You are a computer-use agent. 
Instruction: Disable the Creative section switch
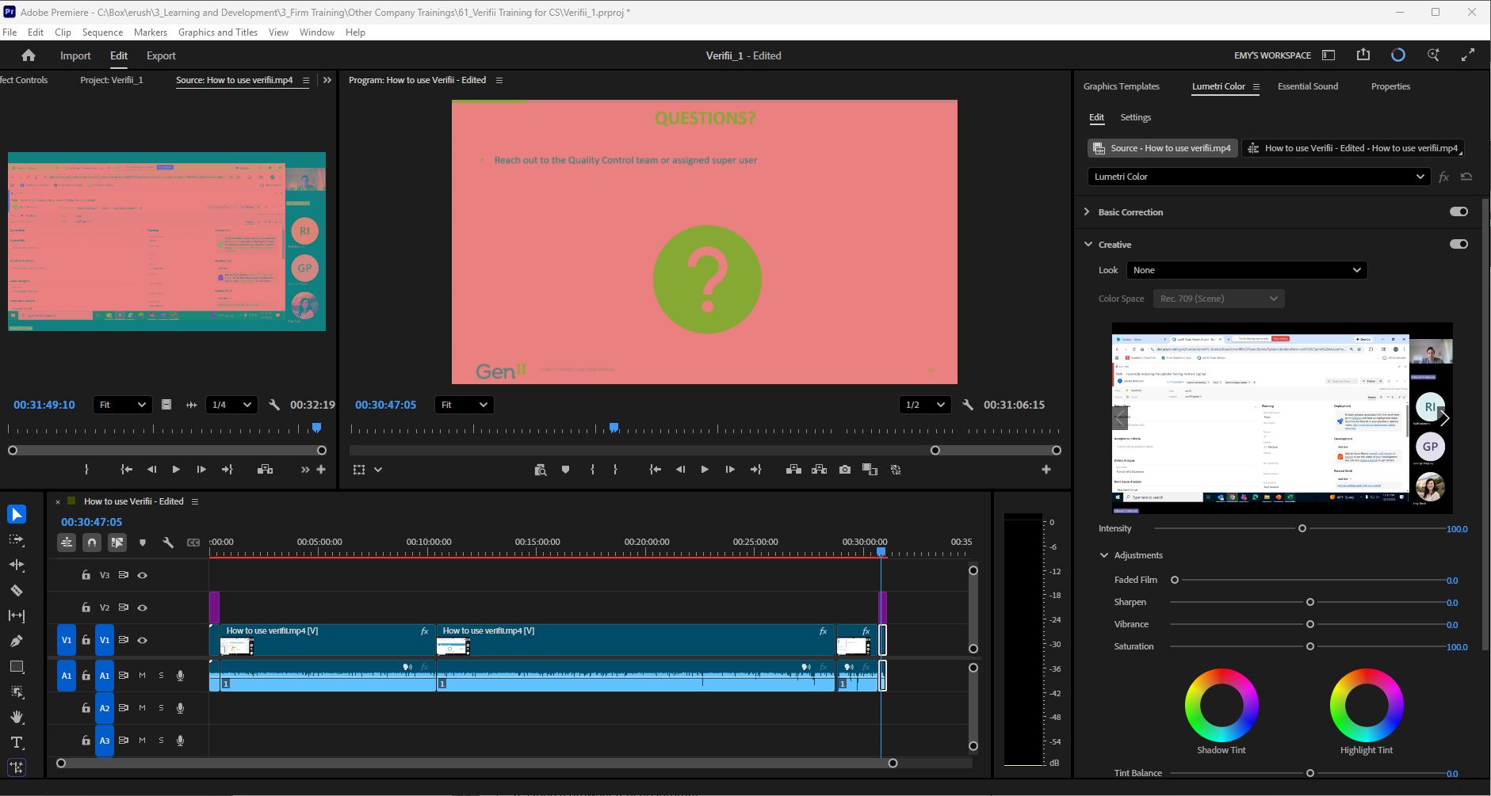click(x=1459, y=244)
